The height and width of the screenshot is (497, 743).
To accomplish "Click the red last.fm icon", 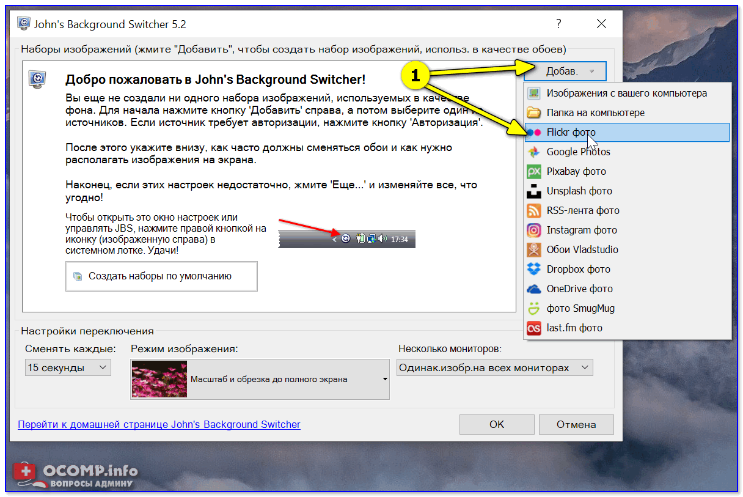I will [x=534, y=328].
